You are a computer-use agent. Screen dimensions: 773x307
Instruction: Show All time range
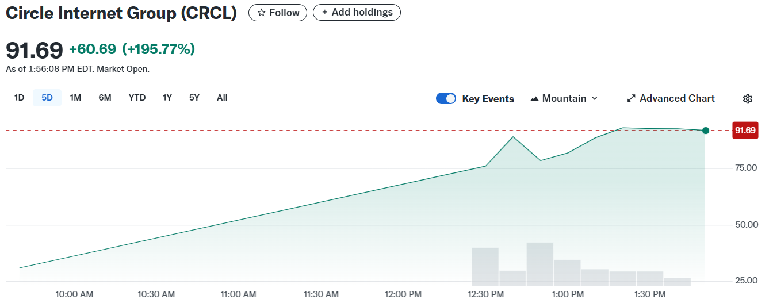click(x=222, y=98)
